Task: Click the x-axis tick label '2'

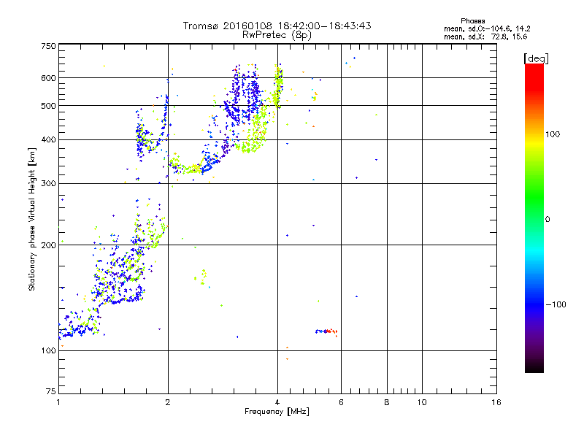Action: [168, 402]
